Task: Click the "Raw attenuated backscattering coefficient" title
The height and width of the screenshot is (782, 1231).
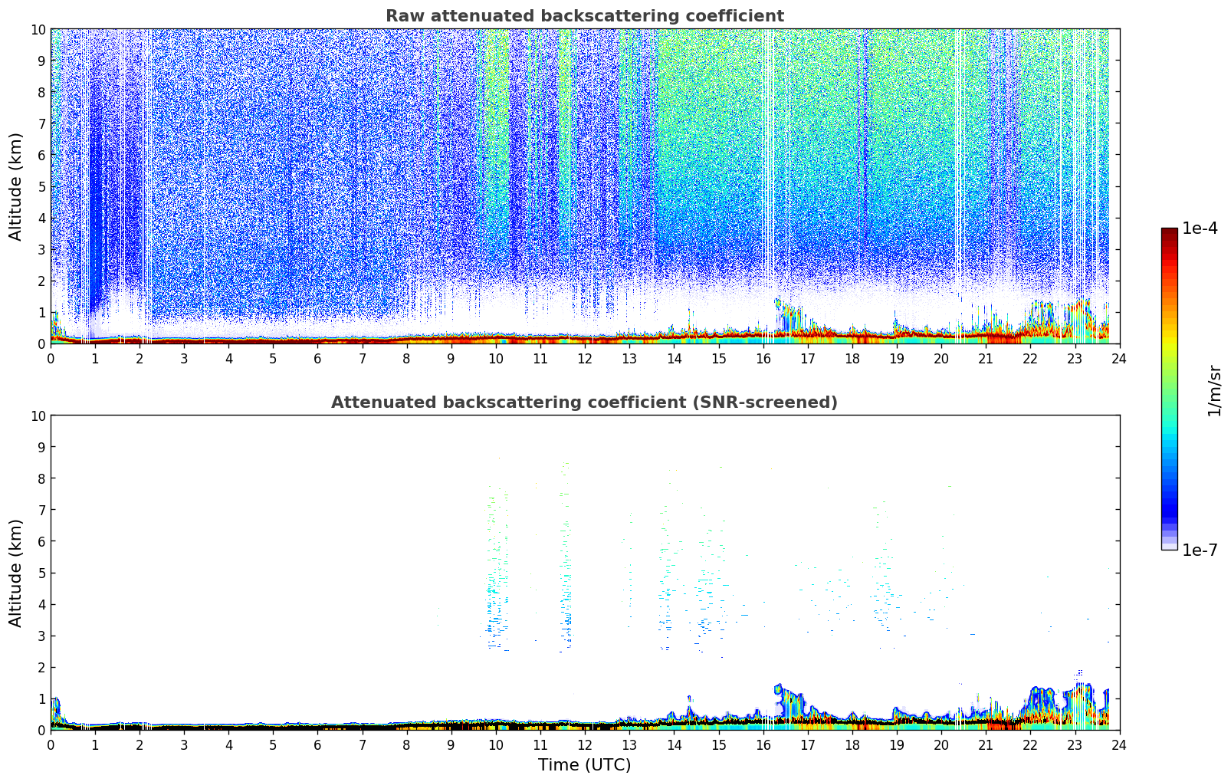Action: [x=584, y=16]
